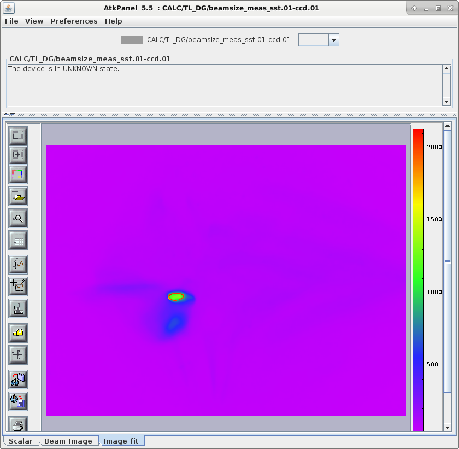Viewport: 459px width, 449px height.
Task: Open the zoom magnifier tool
Action: click(x=18, y=218)
